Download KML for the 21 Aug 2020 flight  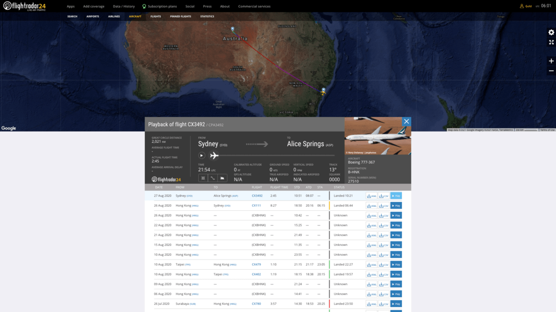(x=371, y=235)
